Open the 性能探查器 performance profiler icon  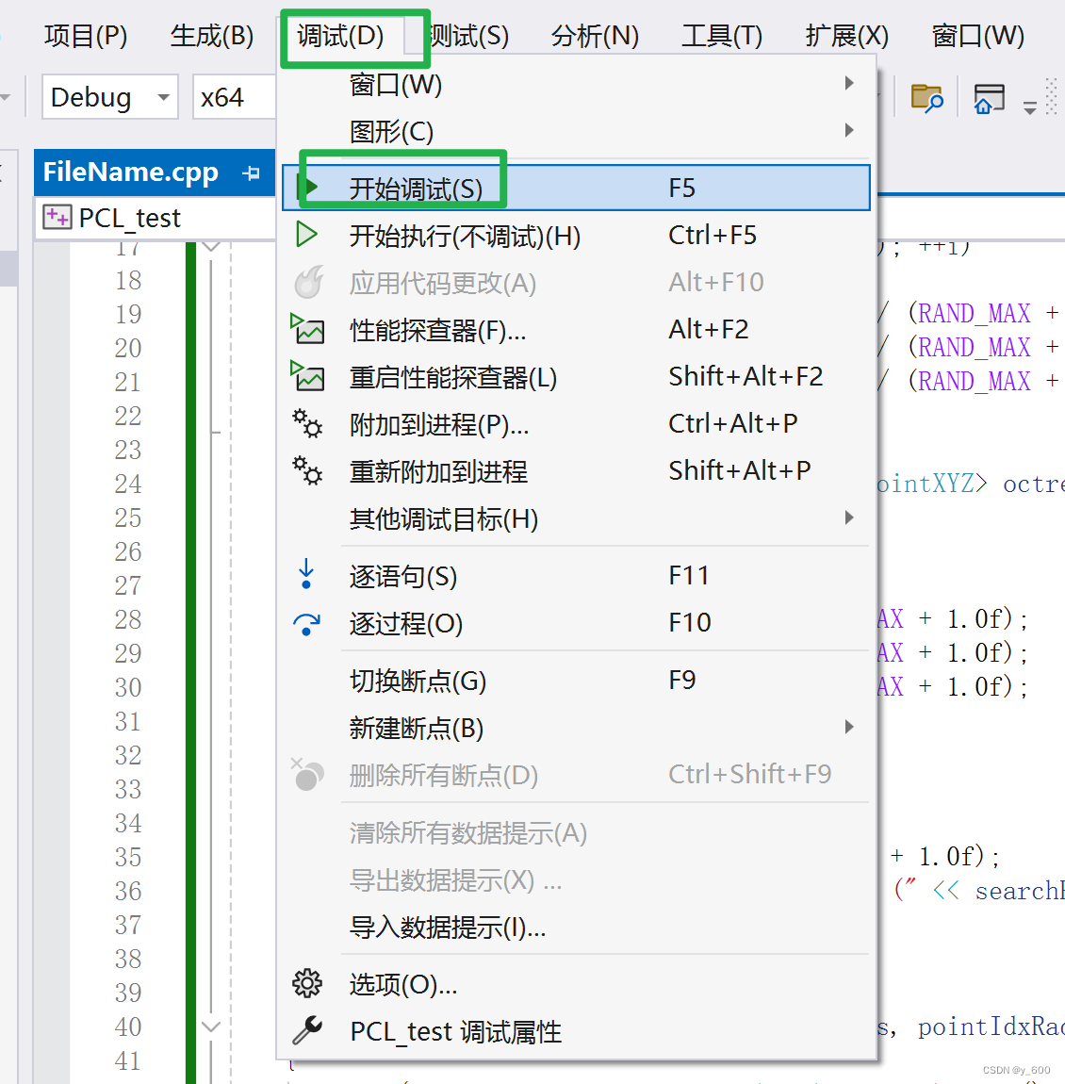[307, 329]
